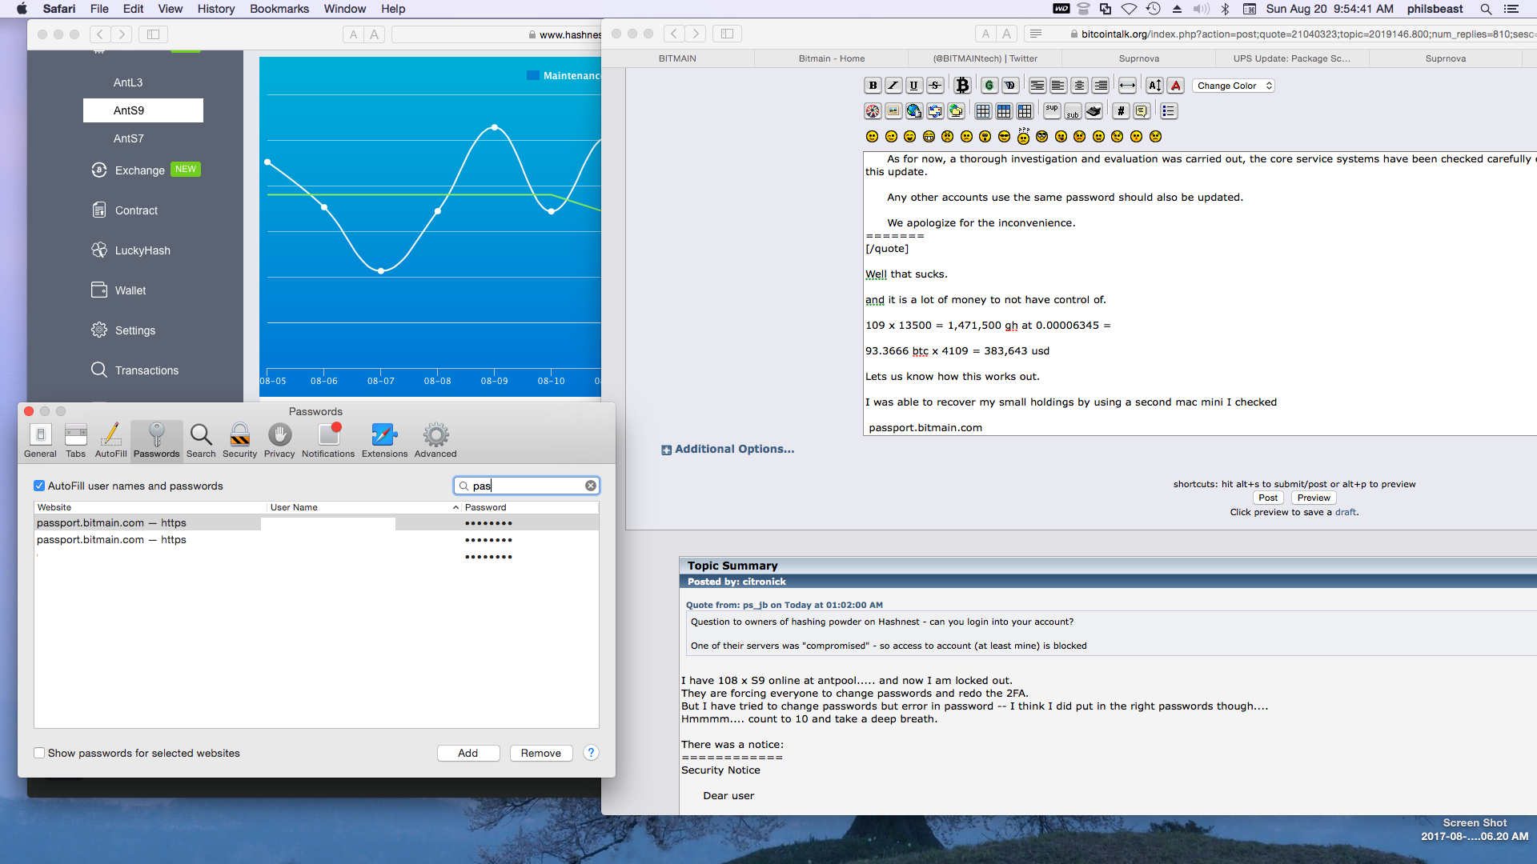1537x864 pixels.
Task: Open Advanced preferences pane
Action: 435,441
